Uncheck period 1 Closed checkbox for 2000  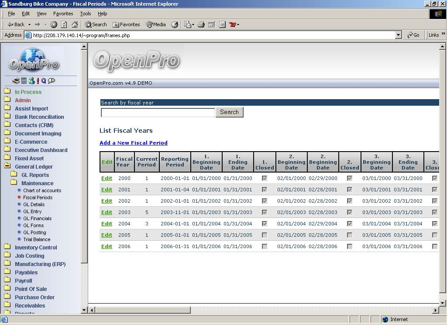265,178
